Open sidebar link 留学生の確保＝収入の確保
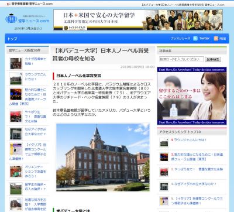Image resolution: width=234 pixels, height=212 pixels. (36, 186)
